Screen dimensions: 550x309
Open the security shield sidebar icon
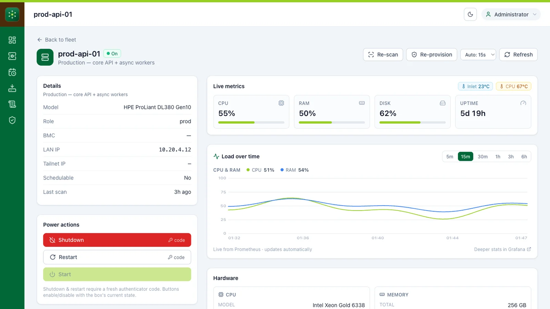point(12,120)
